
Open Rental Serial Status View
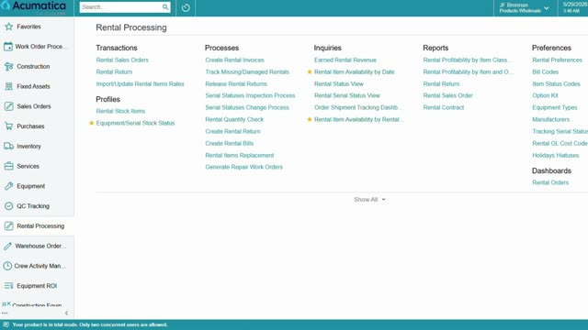click(x=347, y=95)
